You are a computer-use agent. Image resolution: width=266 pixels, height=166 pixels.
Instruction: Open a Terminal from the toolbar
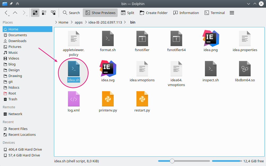tap(214, 12)
